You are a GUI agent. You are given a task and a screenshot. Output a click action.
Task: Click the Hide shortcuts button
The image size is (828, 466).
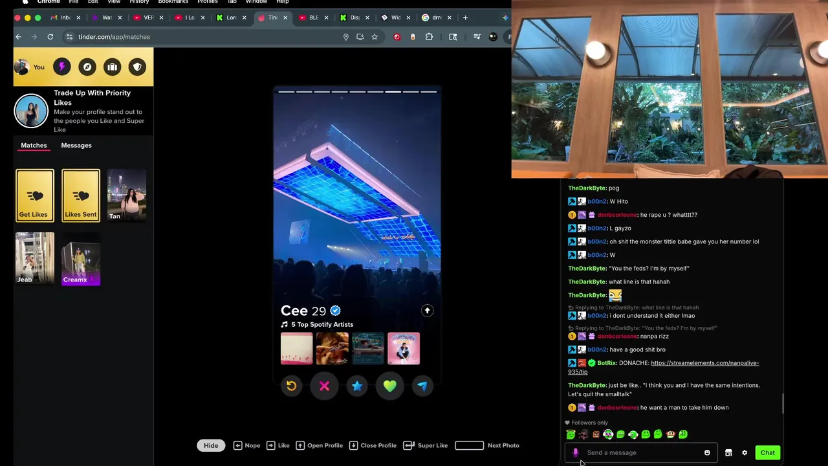211,445
